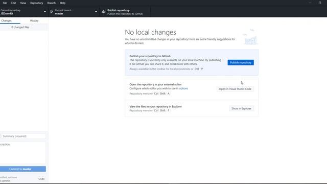Switch to the History tab
This screenshot has width=327, height=184.
pos(34,20)
